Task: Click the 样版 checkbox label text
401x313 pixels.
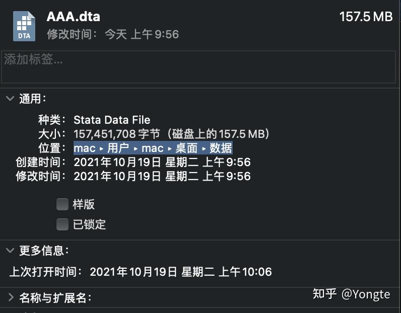Action: click(84, 204)
